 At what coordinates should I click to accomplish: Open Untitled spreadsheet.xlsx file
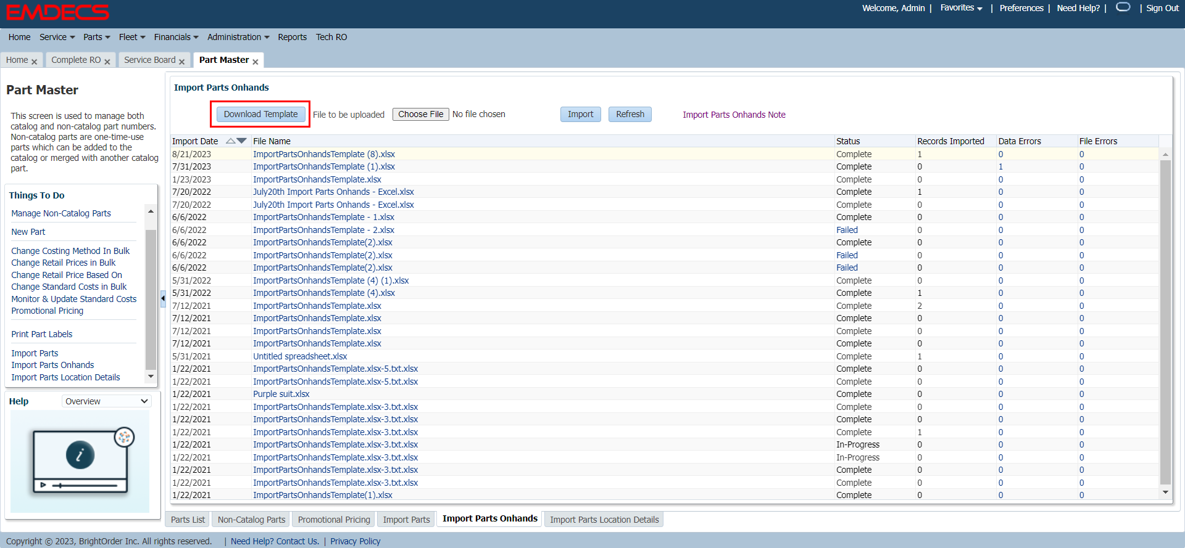[300, 356]
